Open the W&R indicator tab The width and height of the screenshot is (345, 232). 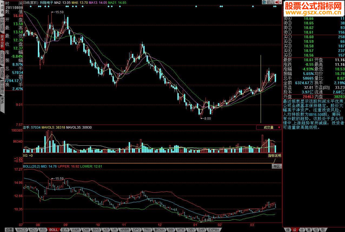76,230
